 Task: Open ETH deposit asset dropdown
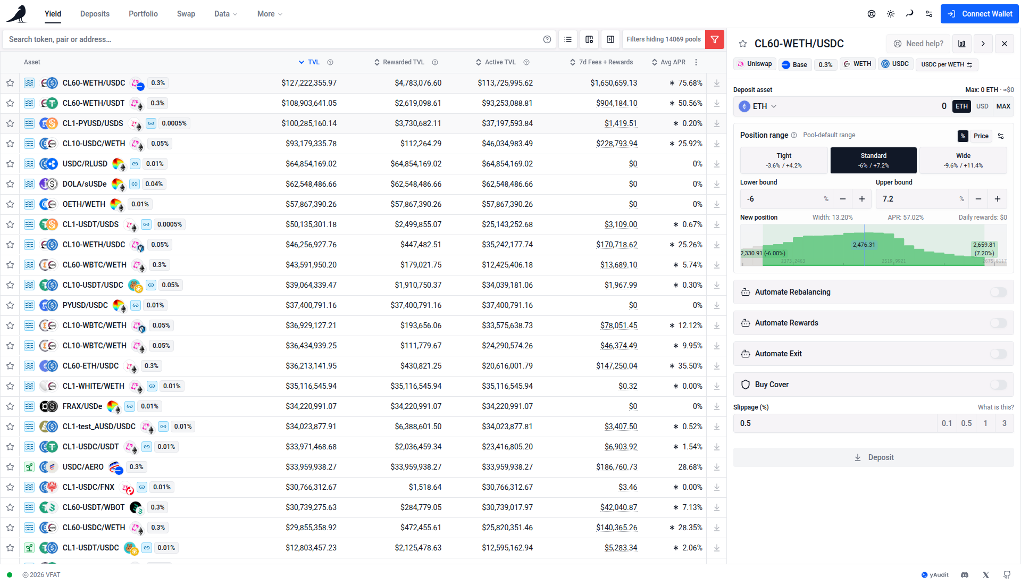758,106
